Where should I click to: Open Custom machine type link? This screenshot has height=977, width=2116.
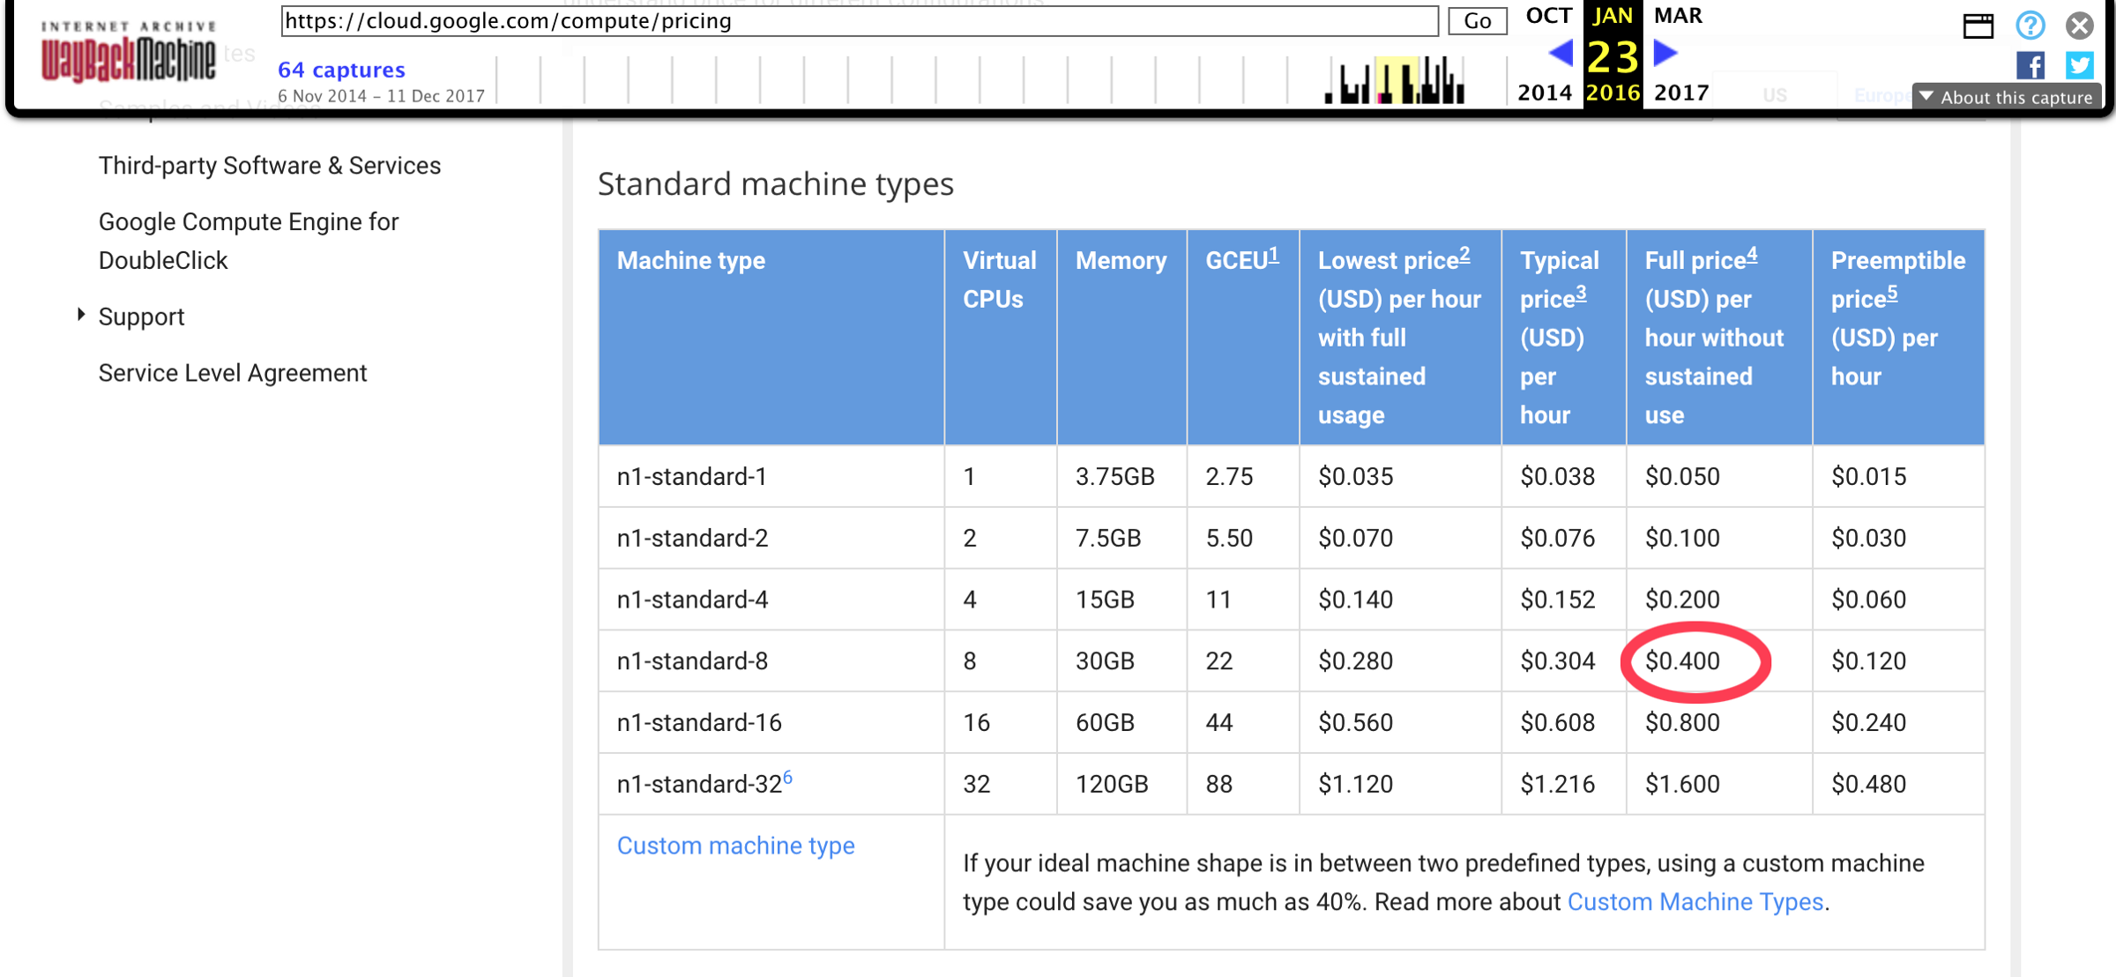pyautogui.click(x=735, y=846)
